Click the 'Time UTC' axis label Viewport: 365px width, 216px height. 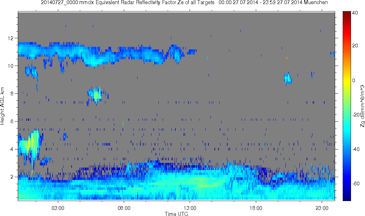pos(176,214)
